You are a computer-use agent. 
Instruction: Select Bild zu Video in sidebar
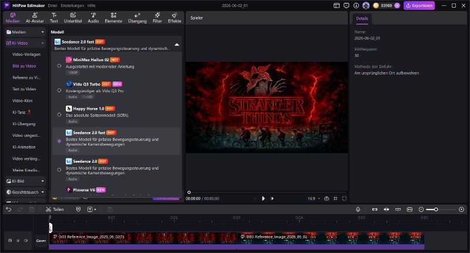coord(24,66)
